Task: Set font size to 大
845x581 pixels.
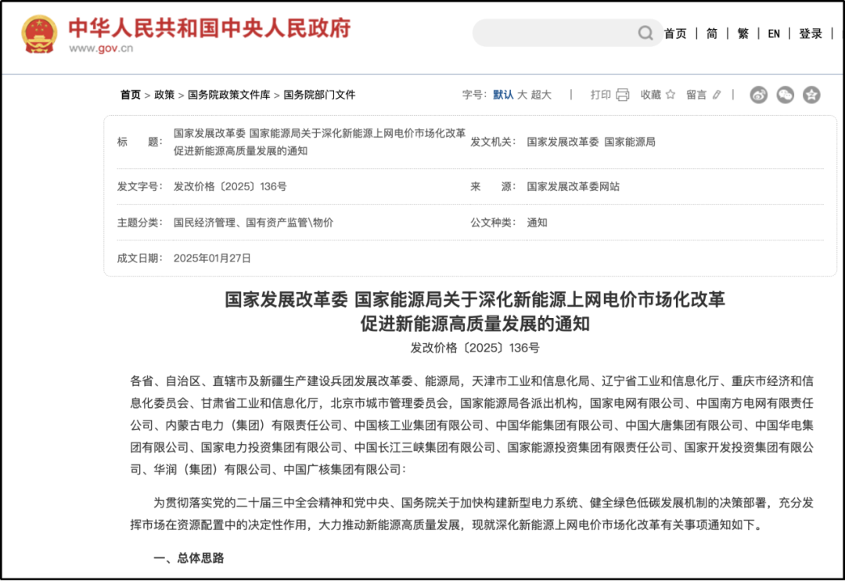Action: [x=522, y=95]
